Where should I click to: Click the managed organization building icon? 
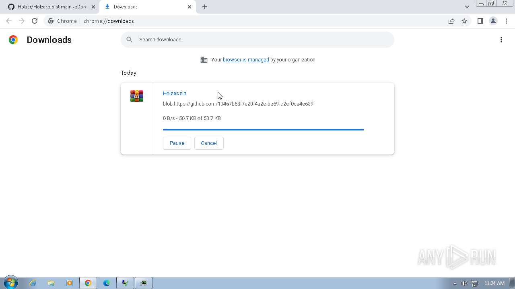[204, 60]
